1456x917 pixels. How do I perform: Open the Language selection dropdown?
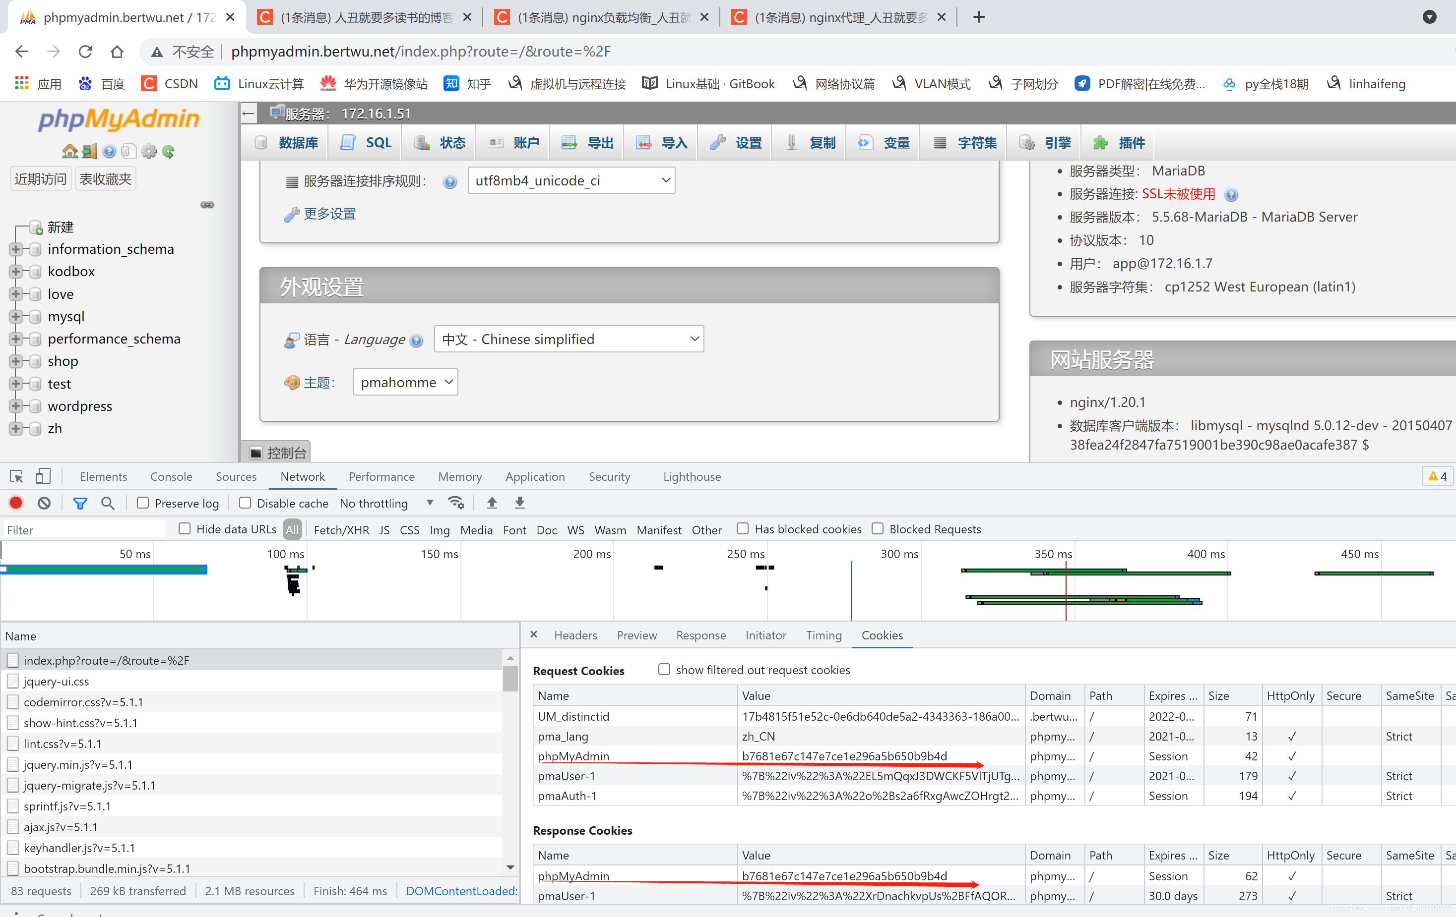tap(569, 340)
